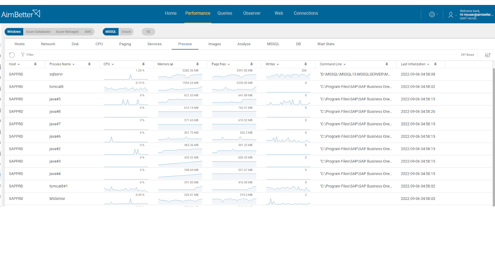Image resolution: width=495 pixels, height=263 pixels.
Task: Click the Filter funnel icon
Action: click(x=23, y=55)
